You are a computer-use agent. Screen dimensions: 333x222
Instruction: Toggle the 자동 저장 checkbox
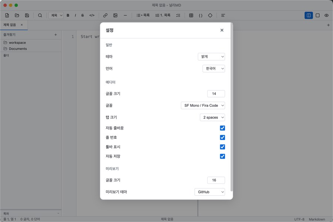pos(222,157)
